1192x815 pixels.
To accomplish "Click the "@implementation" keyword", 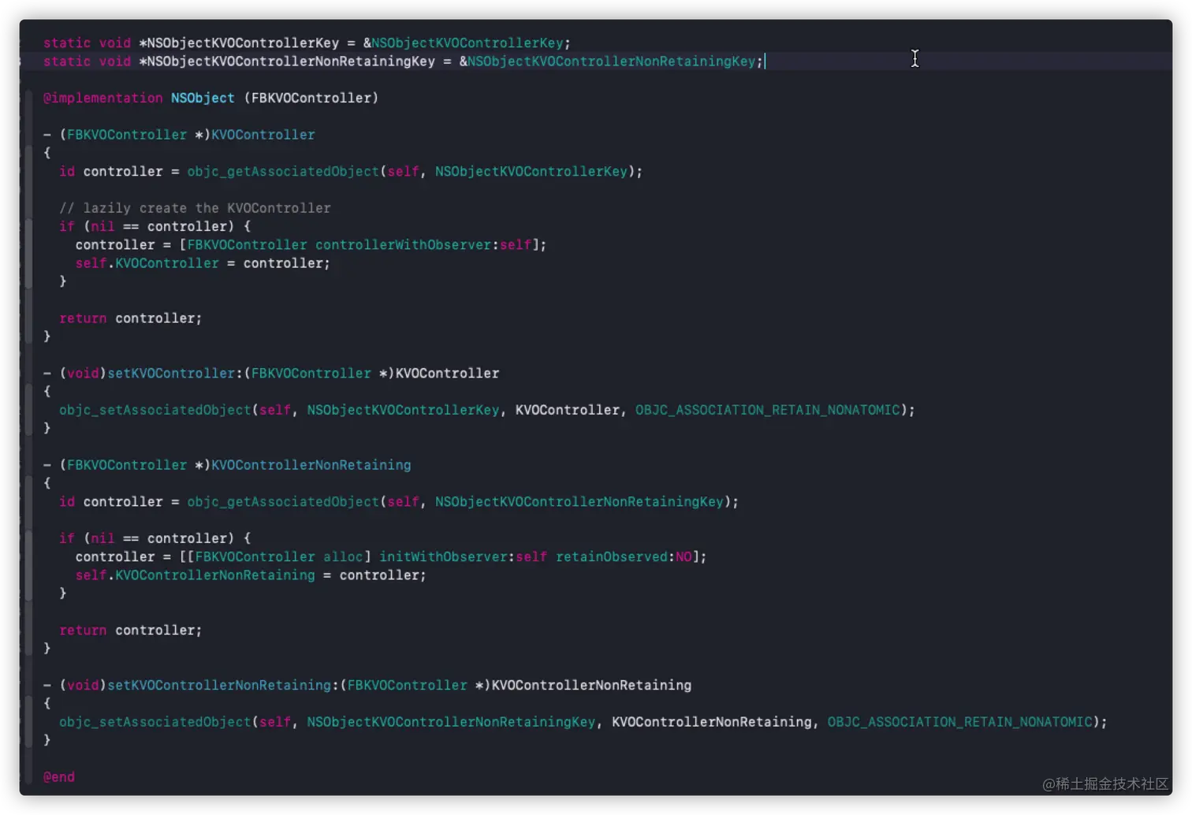I will pos(102,98).
